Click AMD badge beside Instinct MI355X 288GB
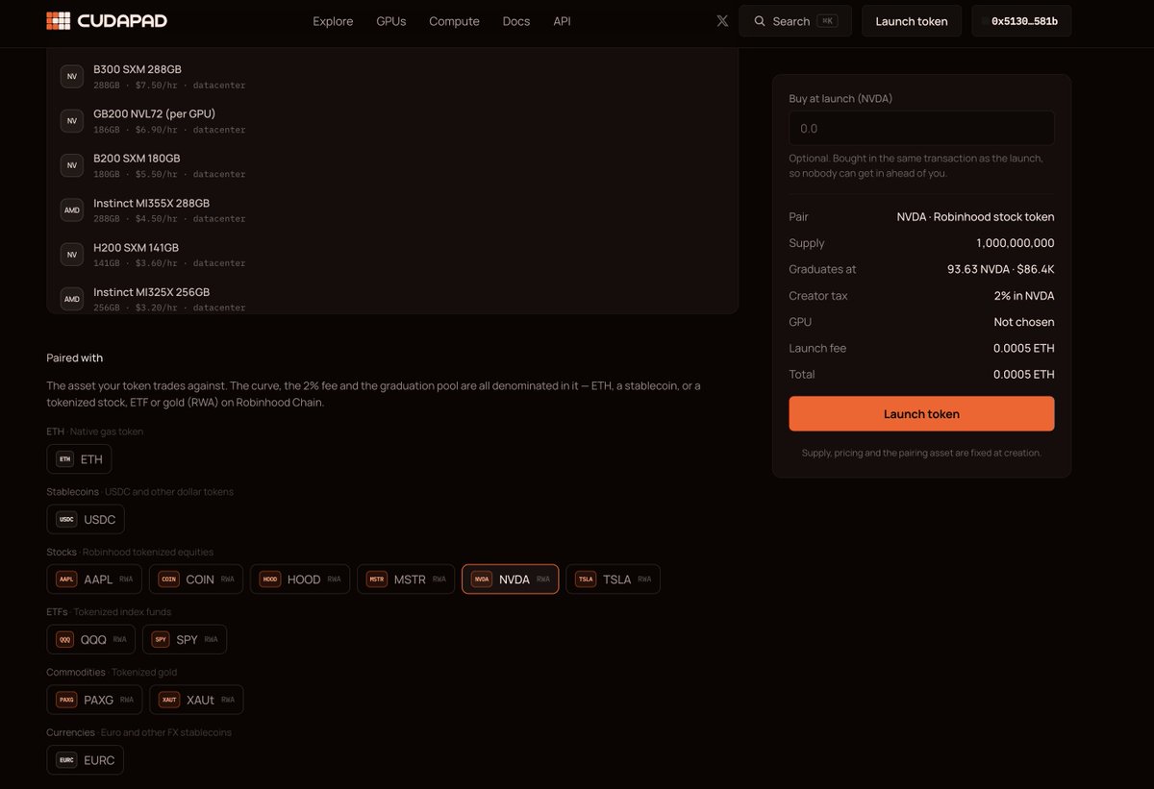Image resolution: width=1154 pixels, height=789 pixels. pyautogui.click(x=72, y=210)
